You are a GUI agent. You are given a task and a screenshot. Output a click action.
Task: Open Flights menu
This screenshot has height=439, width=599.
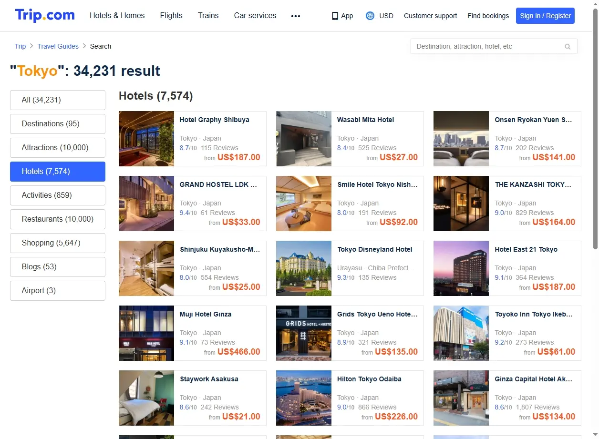pyautogui.click(x=171, y=15)
